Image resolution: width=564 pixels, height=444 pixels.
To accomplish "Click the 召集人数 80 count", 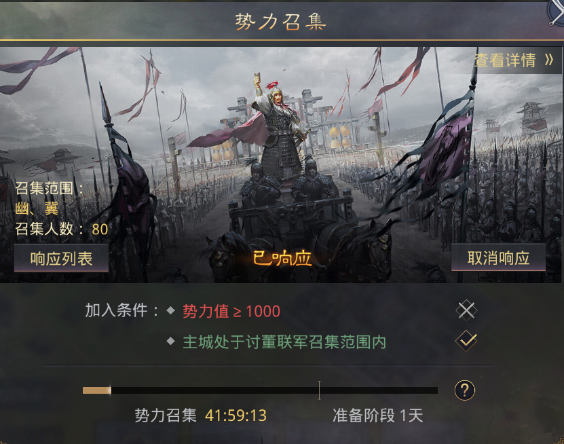I will point(62,229).
